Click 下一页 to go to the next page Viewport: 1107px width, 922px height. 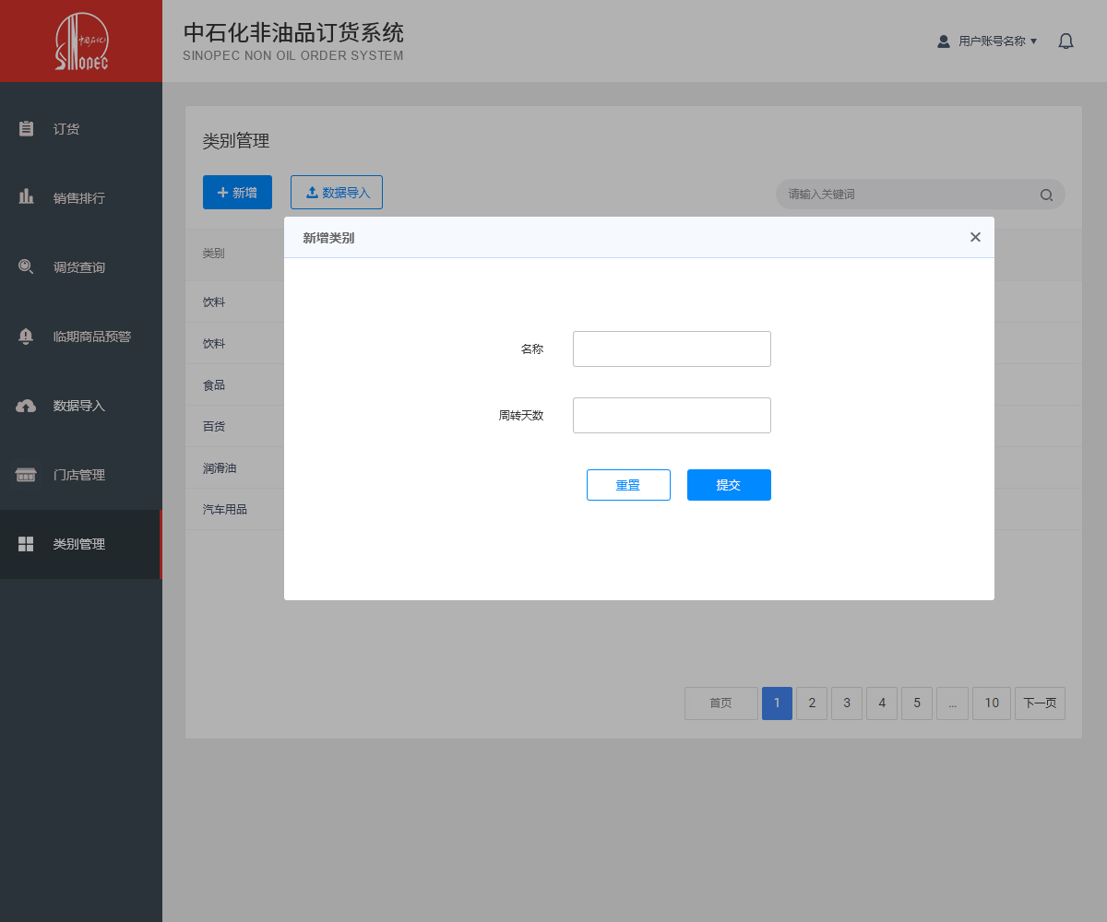click(1040, 703)
